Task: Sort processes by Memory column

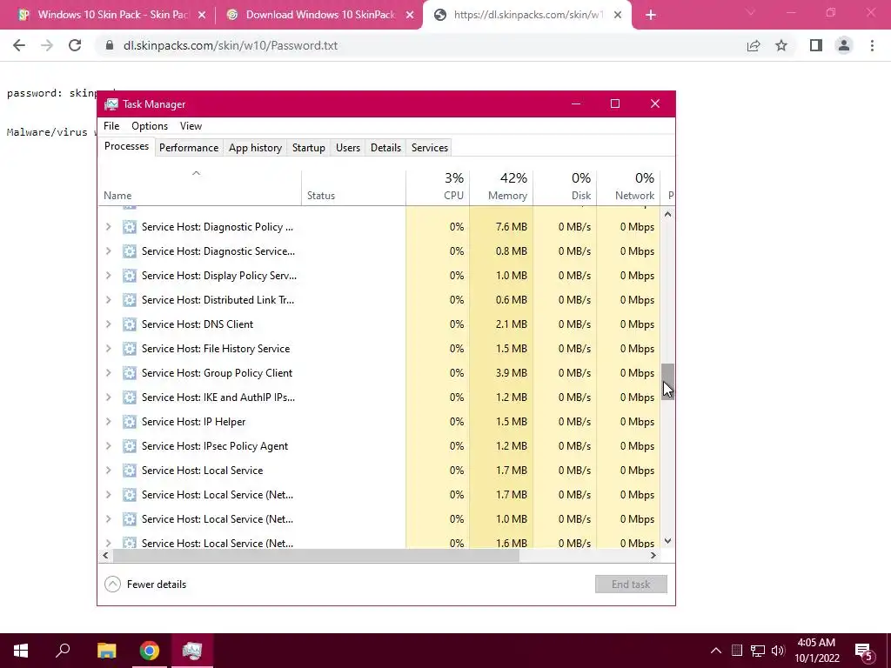Action: [x=501, y=188]
